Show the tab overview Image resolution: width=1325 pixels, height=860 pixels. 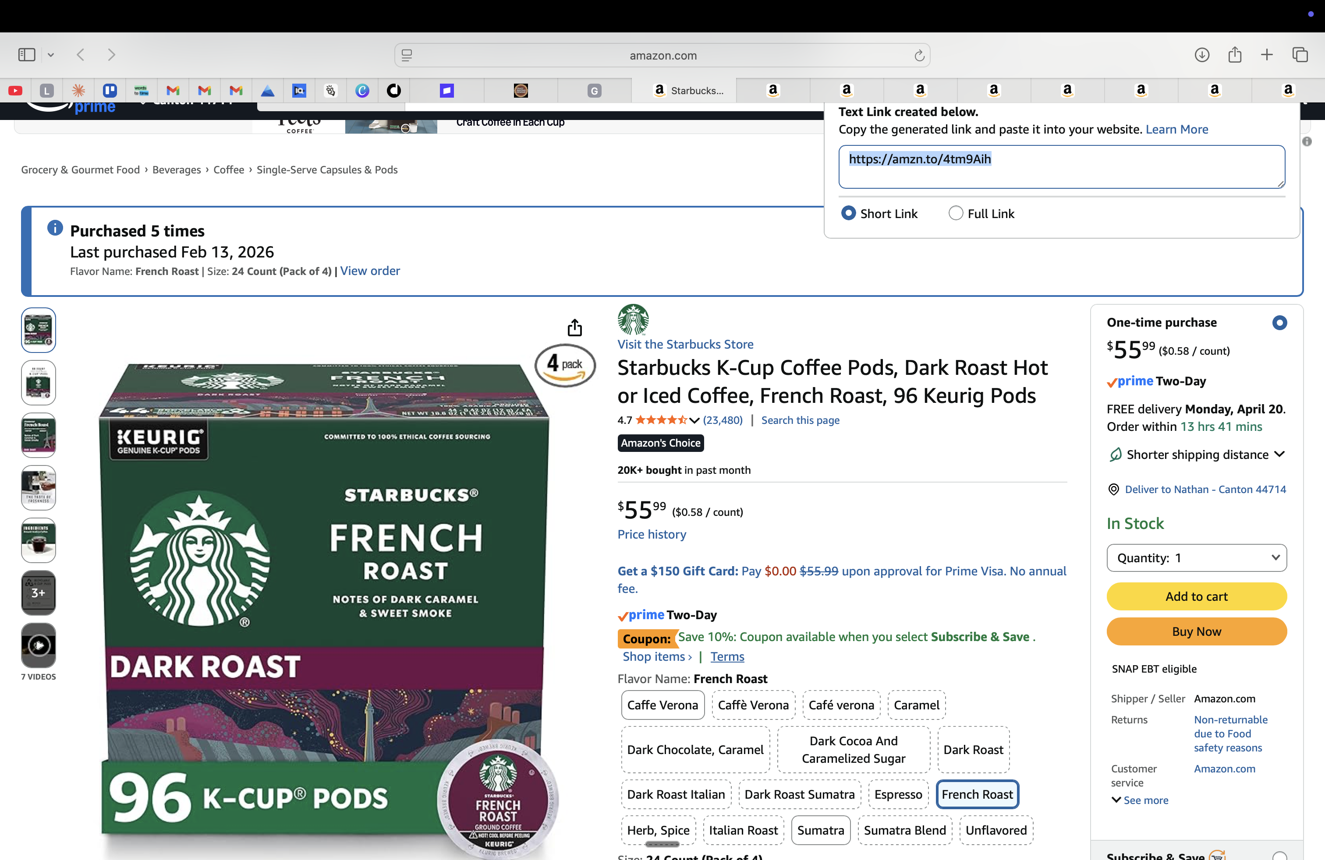click(x=1300, y=54)
